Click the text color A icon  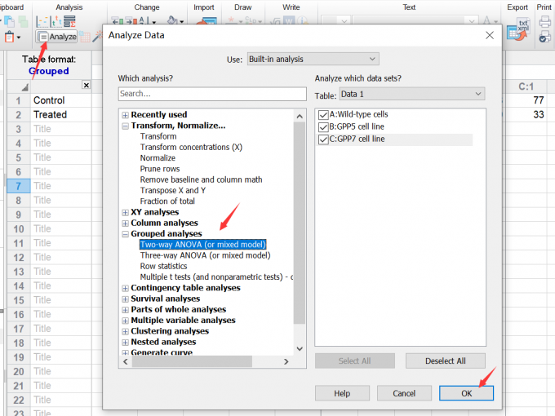(x=487, y=21)
